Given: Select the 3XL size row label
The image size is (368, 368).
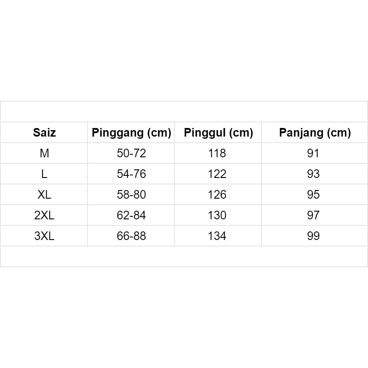Looking at the screenshot, I should (44, 236).
